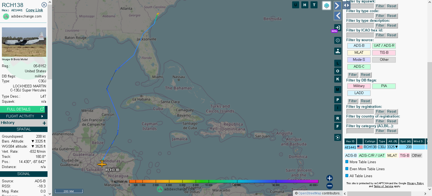Viewport: 432px width, 196px height.
Task: Click the country of registration input field
Action: coord(360,121)
